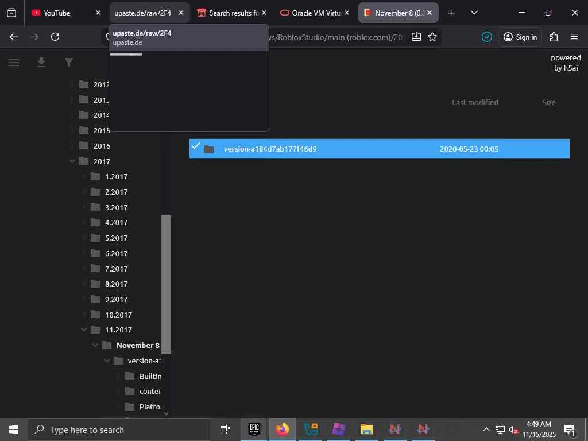
Task: Click the install/download page icon in address bar
Action: tap(416, 37)
